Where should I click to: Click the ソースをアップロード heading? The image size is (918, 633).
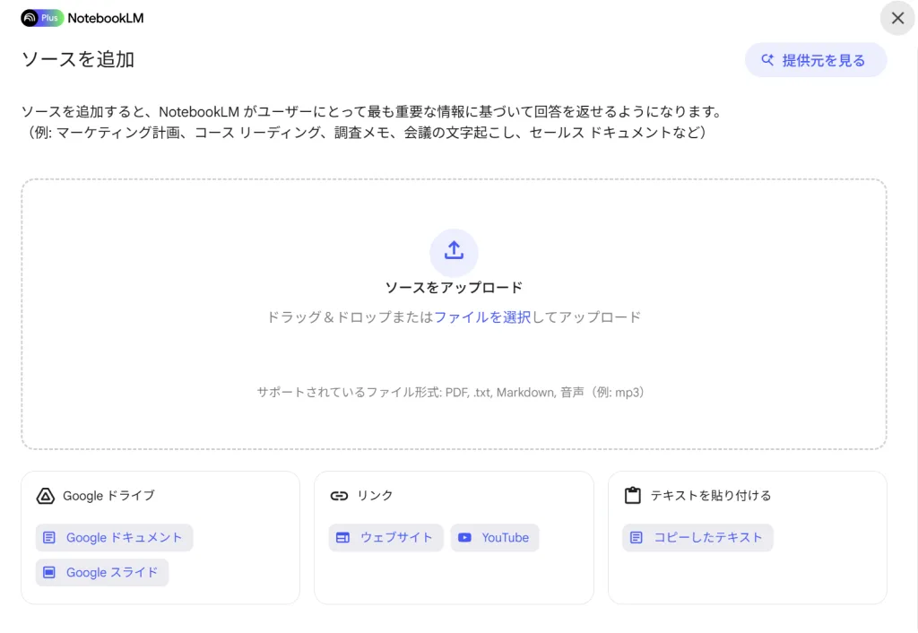pos(454,288)
